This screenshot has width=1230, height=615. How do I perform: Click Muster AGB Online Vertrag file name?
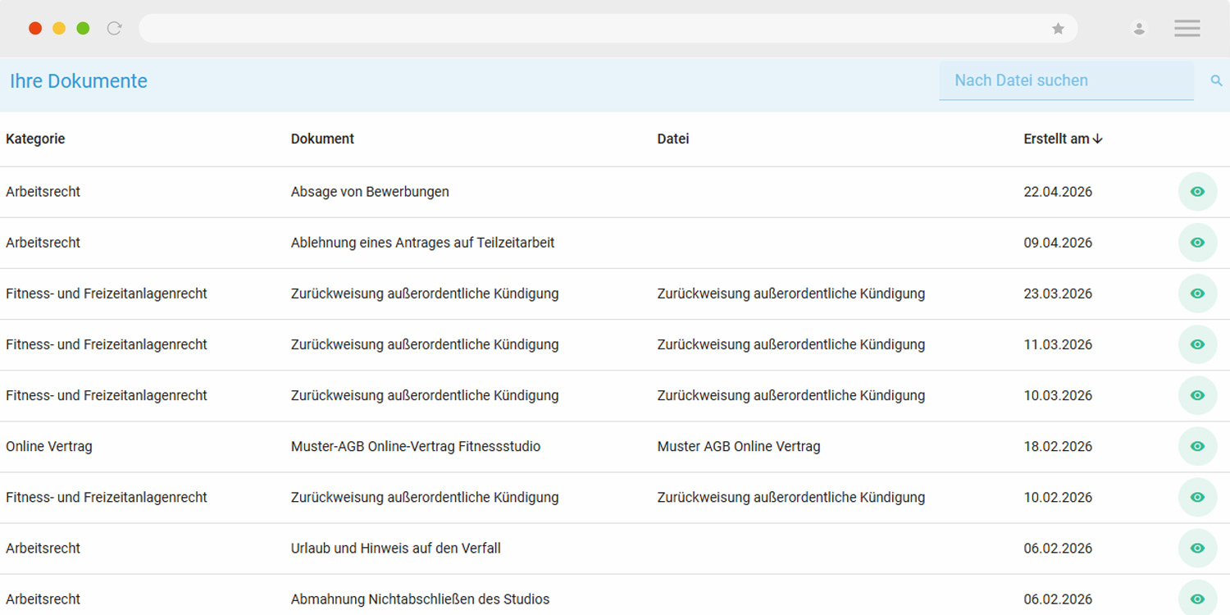coord(739,446)
